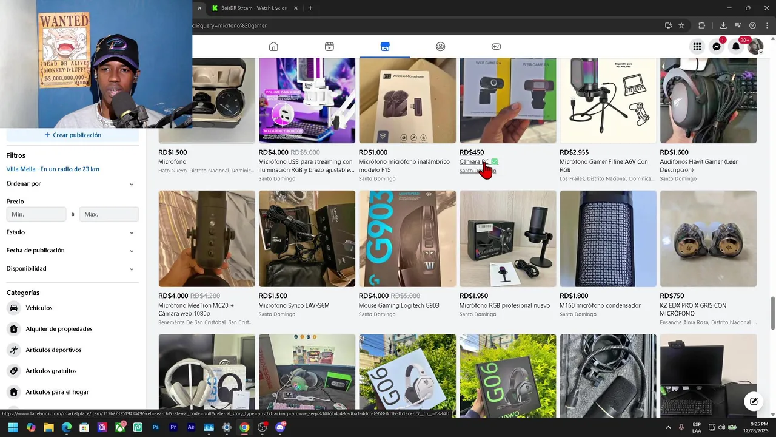Open the notifications bell icon
The width and height of the screenshot is (776, 437).
pos(736,47)
